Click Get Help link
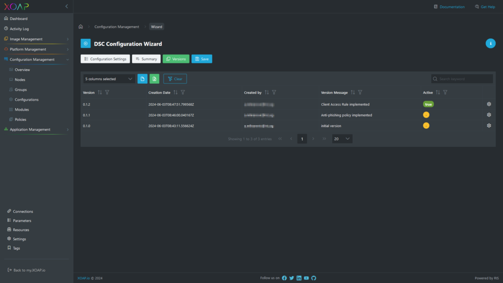Screen dimensions: 503x283 [x=485, y=7]
